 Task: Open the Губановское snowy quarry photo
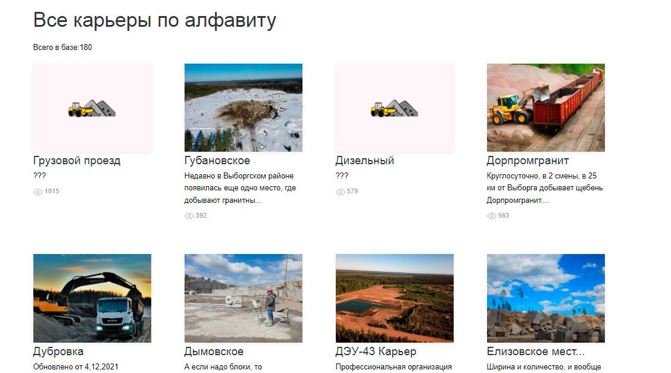pyautogui.click(x=243, y=107)
